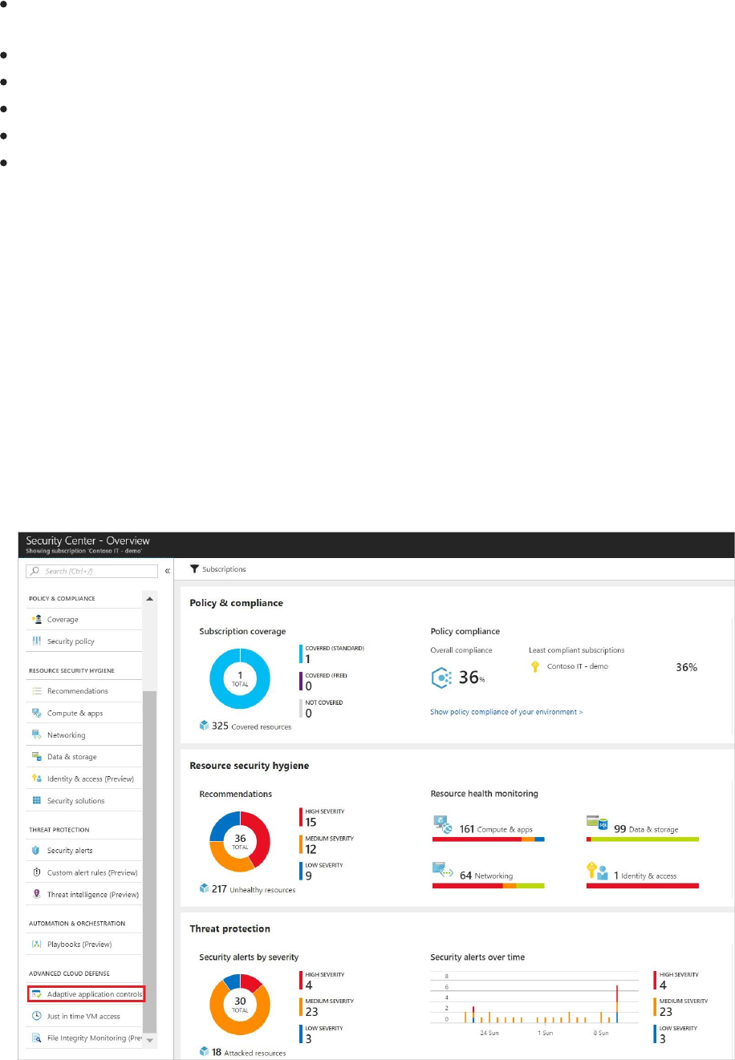
Task: Open Adaptive application controls menu item
Action: click(x=85, y=994)
